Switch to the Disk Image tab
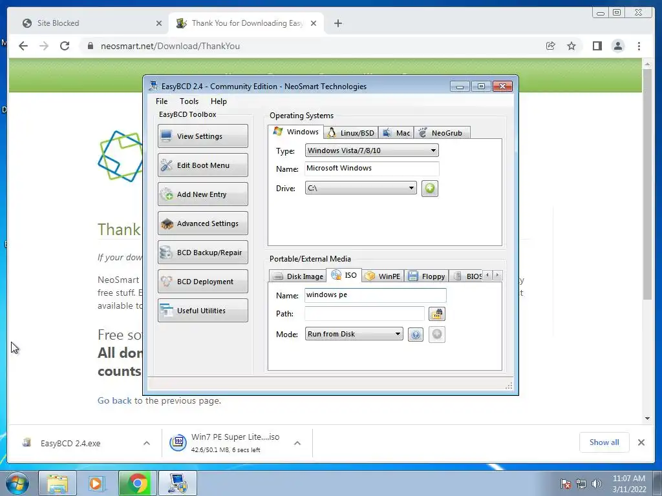This screenshot has height=496, width=662. click(297, 276)
